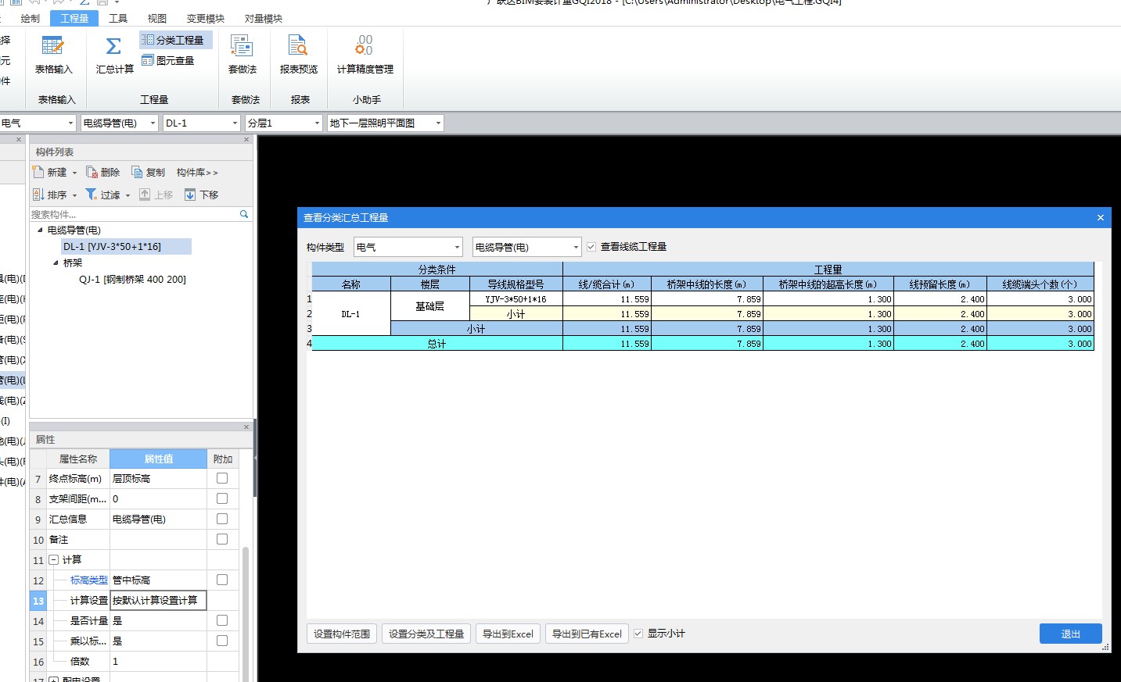
Task: Check 附加 box for 是否计量 row
Action: coord(222,620)
